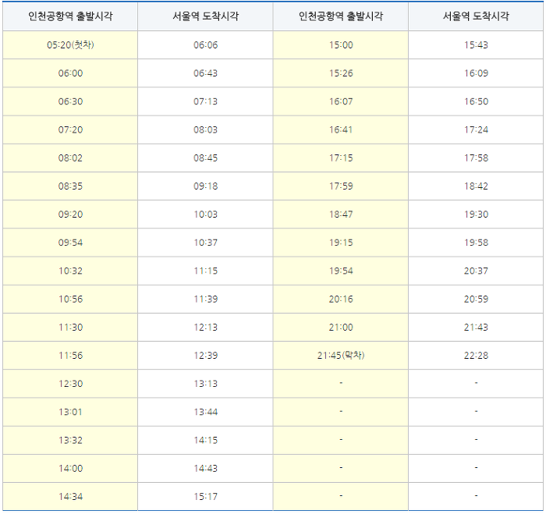The height and width of the screenshot is (514, 546).
Task: Click departure time 16:41
Action: (341, 129)
